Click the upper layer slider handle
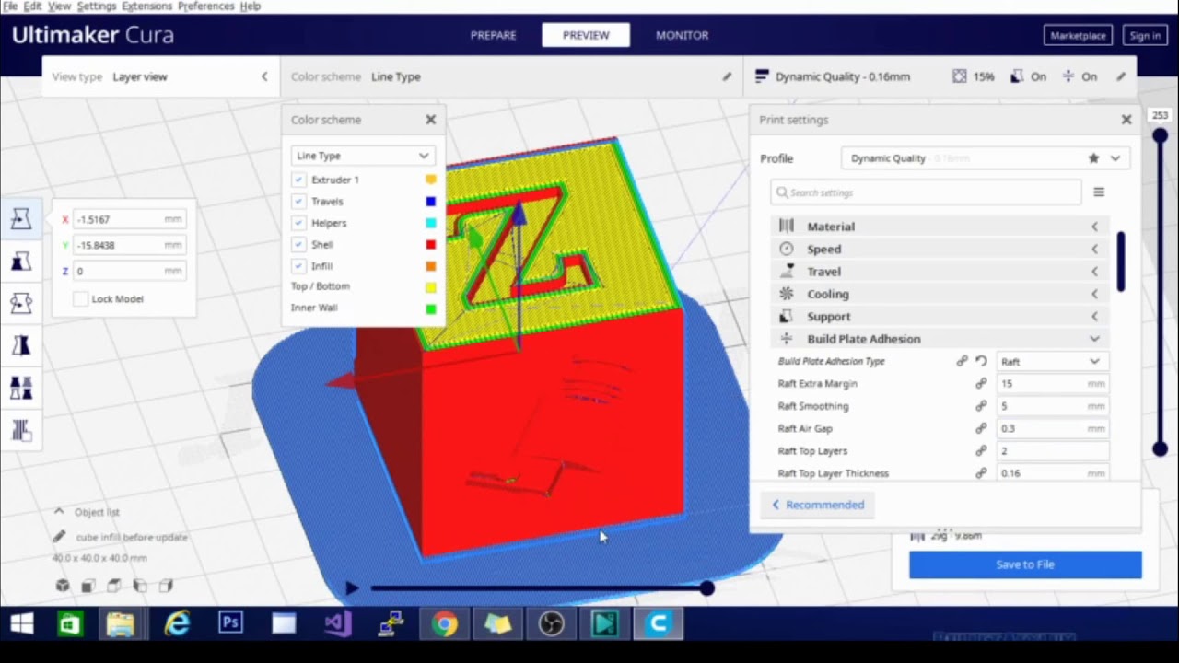Viewport: 1179px width, 663px height. pos(1160,136)
